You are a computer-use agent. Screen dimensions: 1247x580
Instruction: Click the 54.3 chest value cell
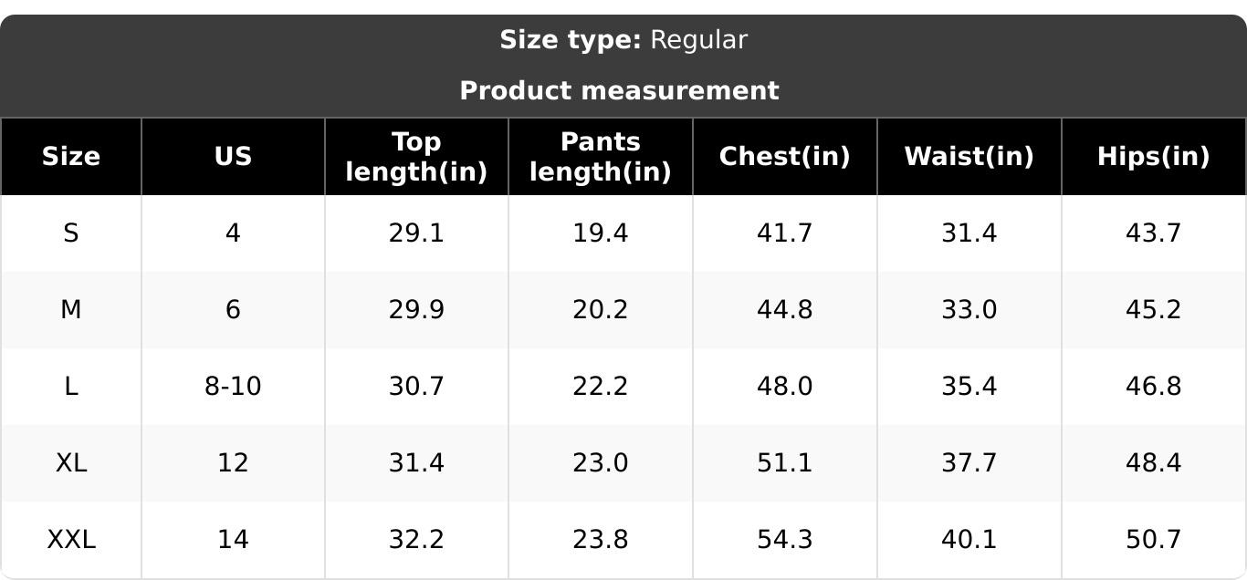(x=785, y=540)
